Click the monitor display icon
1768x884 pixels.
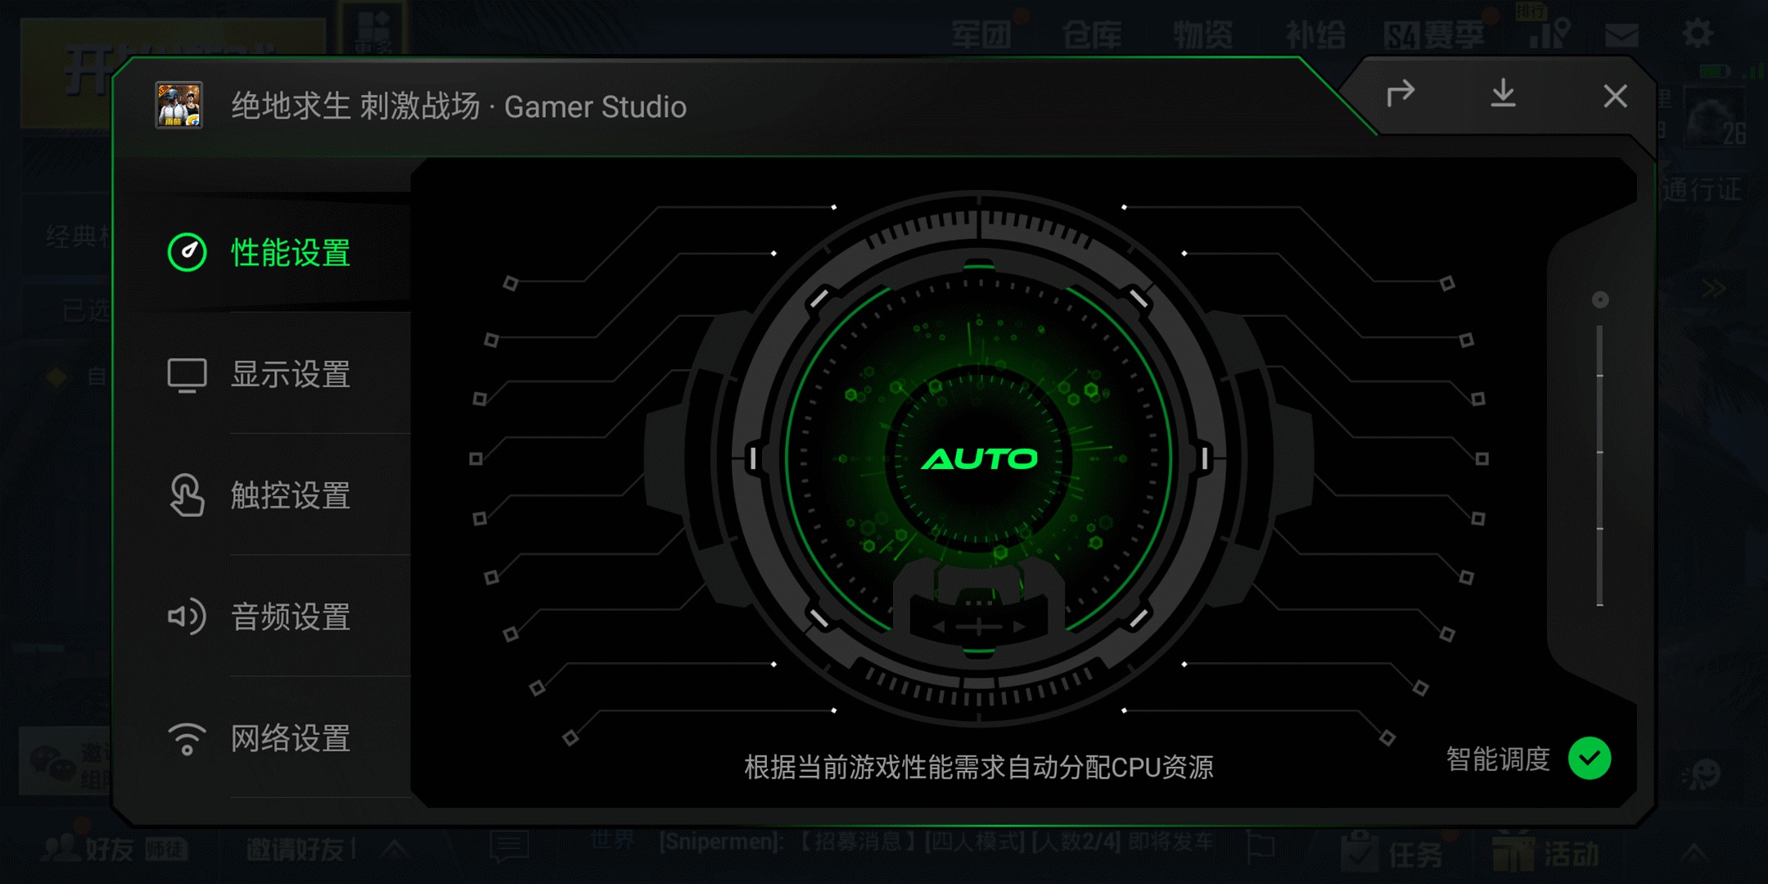[187, 375]
